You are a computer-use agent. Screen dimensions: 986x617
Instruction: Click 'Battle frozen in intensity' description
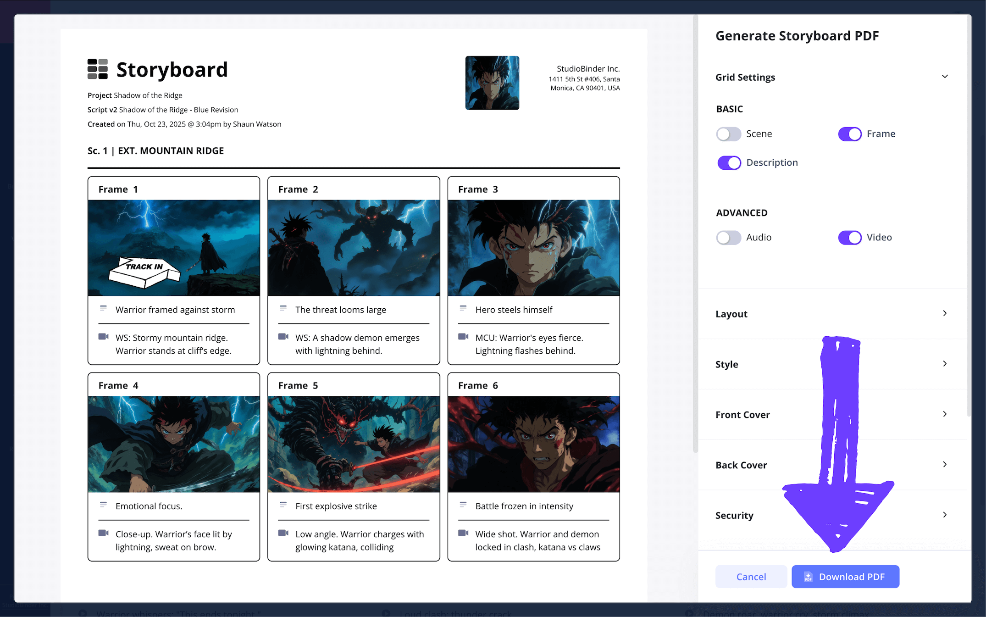click(524, 506)
